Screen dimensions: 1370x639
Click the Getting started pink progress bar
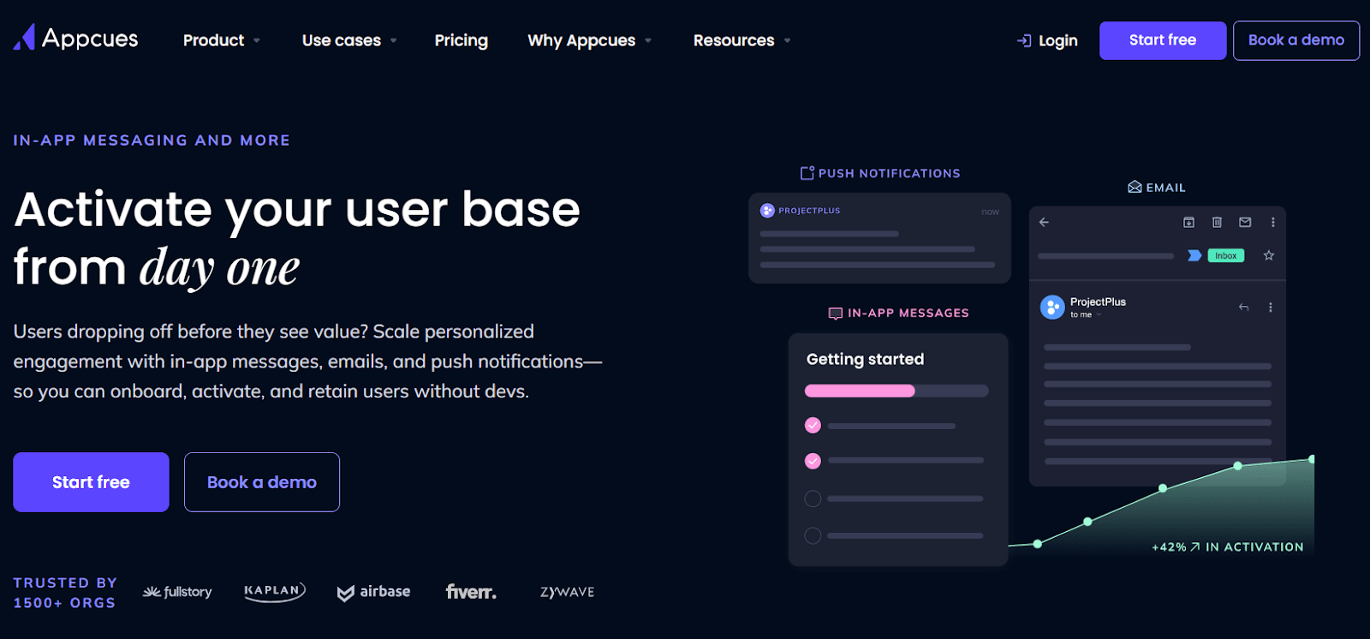point(860,391)
